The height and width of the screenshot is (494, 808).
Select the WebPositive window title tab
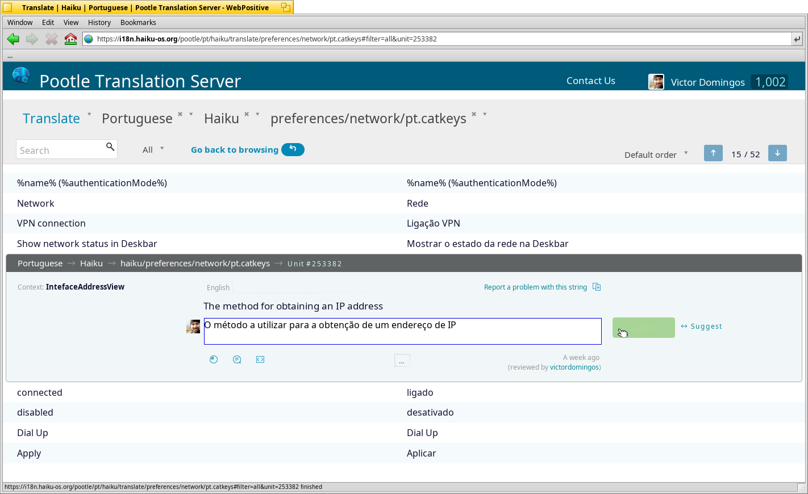coord(145,7)
